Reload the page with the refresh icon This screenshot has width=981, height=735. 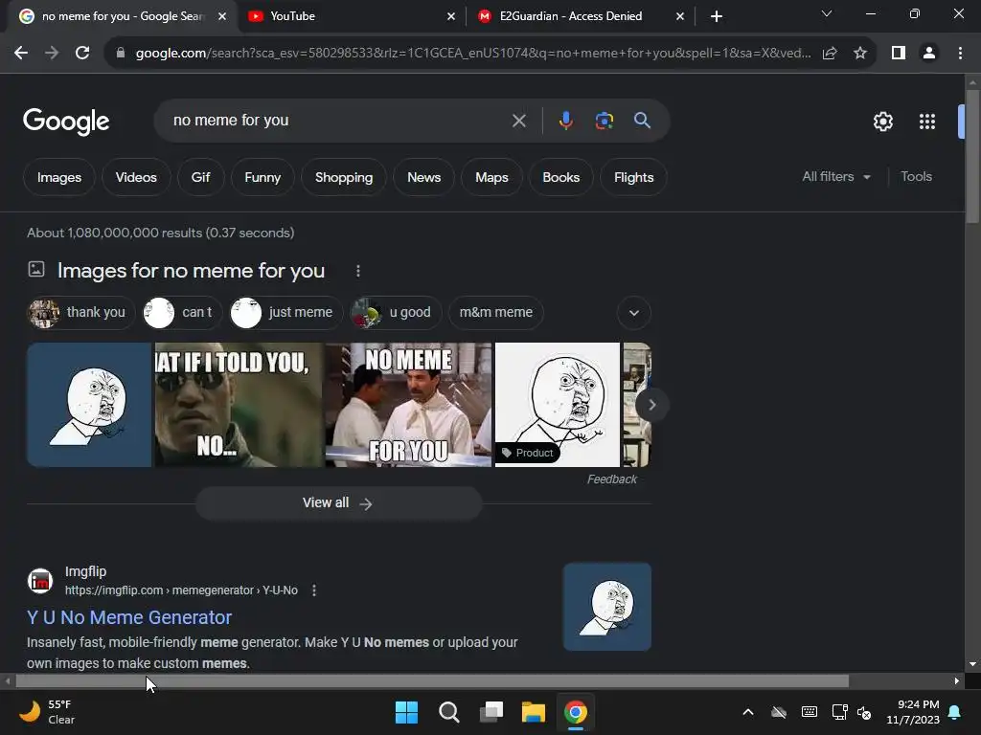(82, 54)
